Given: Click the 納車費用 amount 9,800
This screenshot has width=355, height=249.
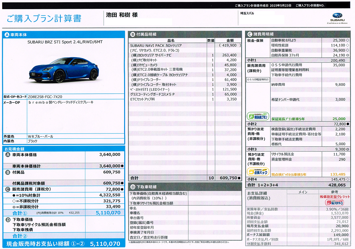Looking at the screenshot, I should (340, 85).
